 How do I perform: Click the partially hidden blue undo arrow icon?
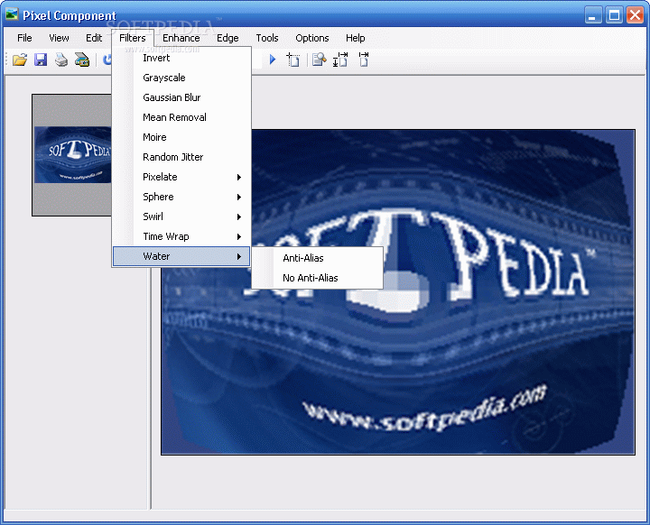click(x=107, y=60)
